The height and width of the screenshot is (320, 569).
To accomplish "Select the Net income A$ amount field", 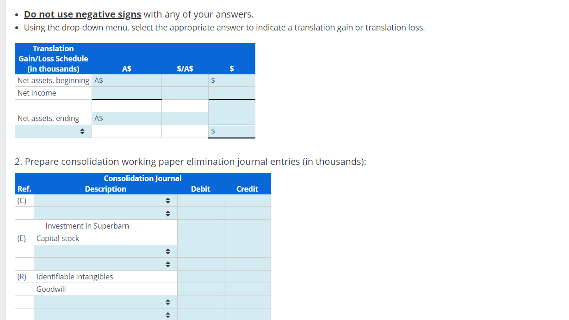I will pos(127,92).
